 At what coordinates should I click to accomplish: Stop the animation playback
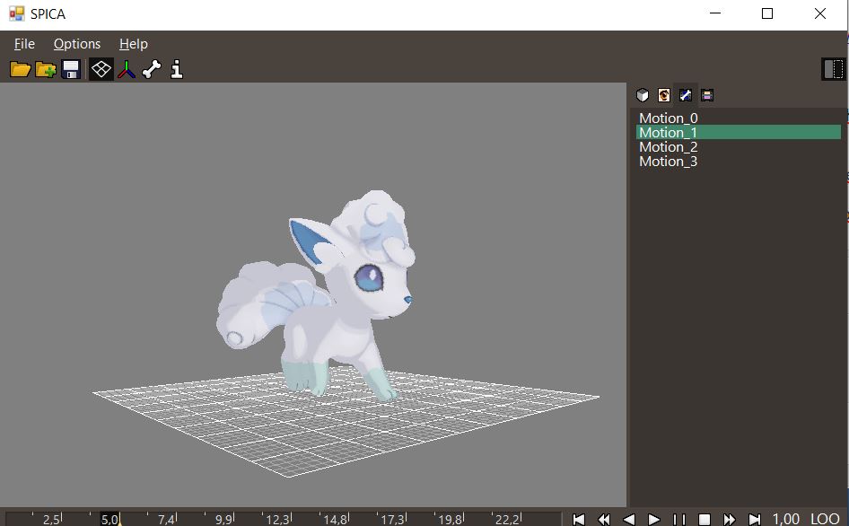point(704,520)
